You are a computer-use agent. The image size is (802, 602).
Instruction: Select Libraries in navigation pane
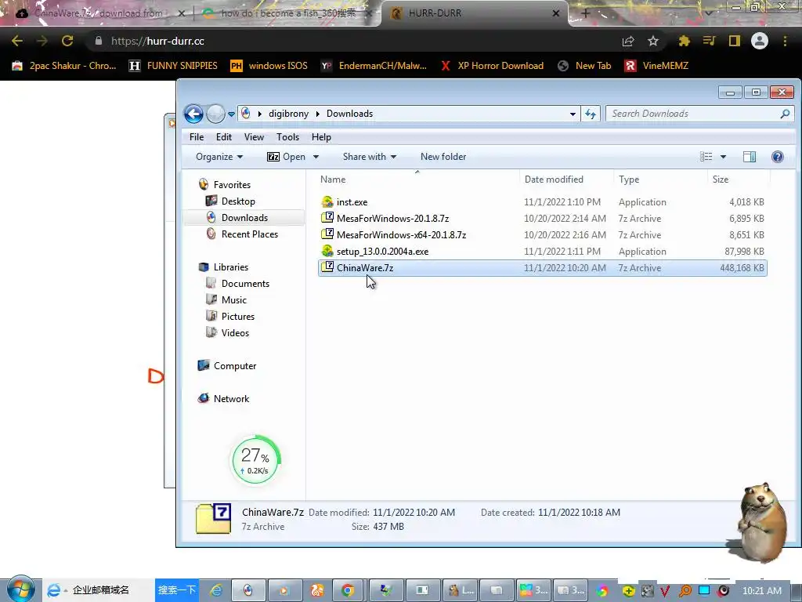231,267
